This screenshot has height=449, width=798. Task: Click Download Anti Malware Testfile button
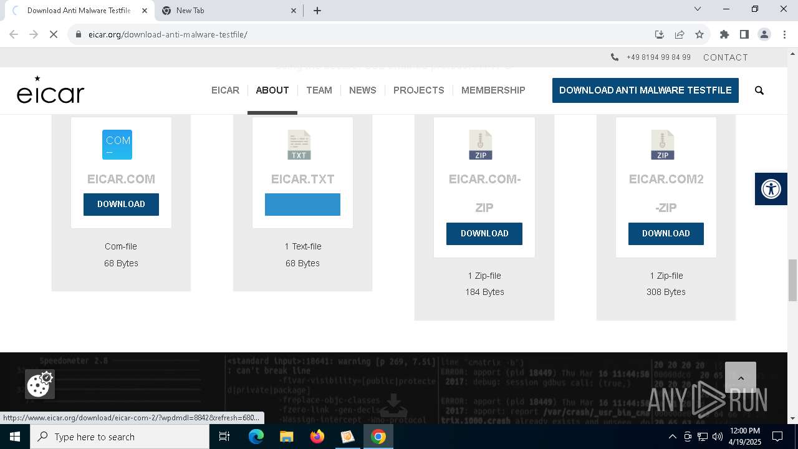[645, 90]
